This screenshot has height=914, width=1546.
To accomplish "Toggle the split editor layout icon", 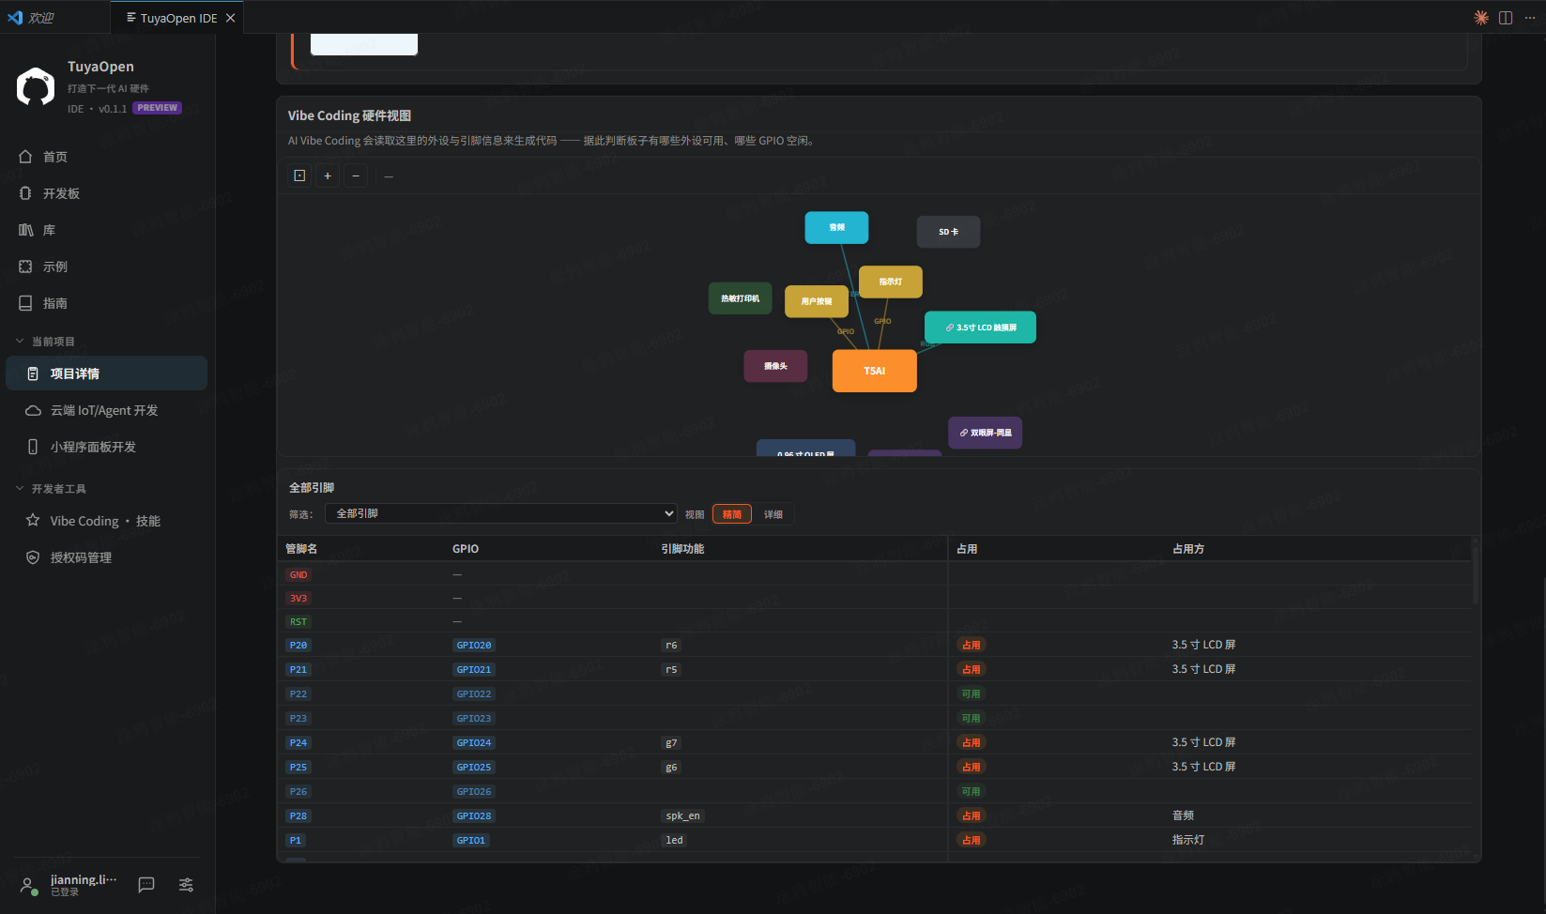I will click(1506, 18).
